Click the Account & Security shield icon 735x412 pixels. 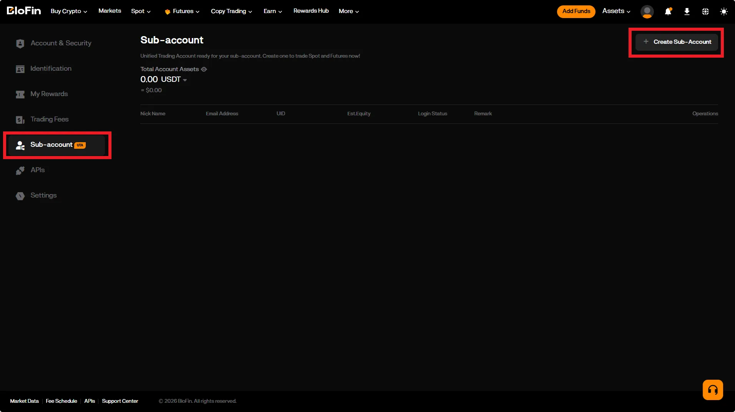[20, 43]
